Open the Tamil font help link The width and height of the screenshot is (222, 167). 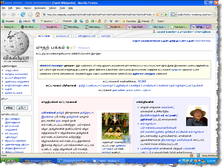coord(203,41)
